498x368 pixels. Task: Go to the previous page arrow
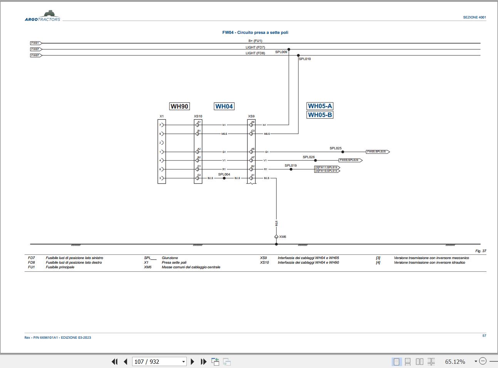(124, 361)
